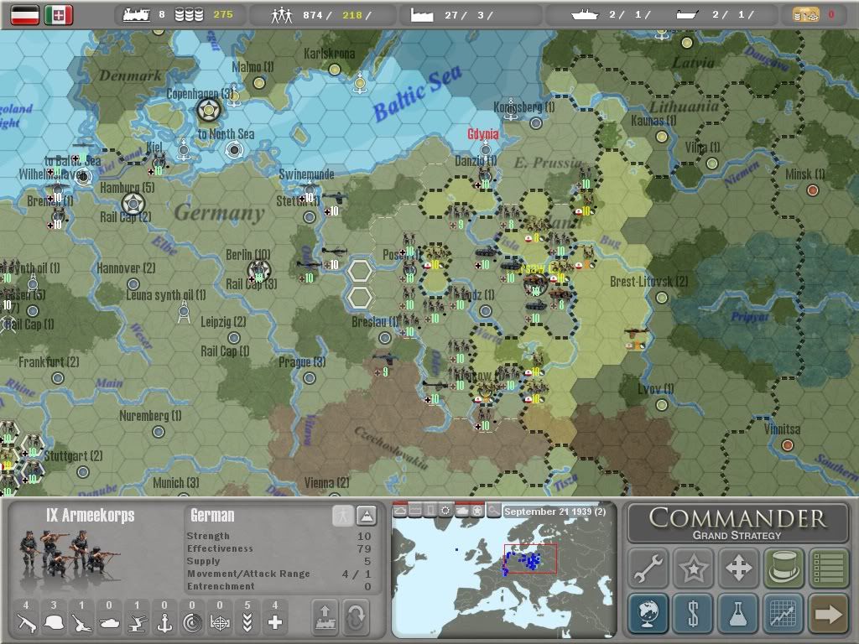Select the German flag icon
The image size is (859, 644).
click(24, 15)
